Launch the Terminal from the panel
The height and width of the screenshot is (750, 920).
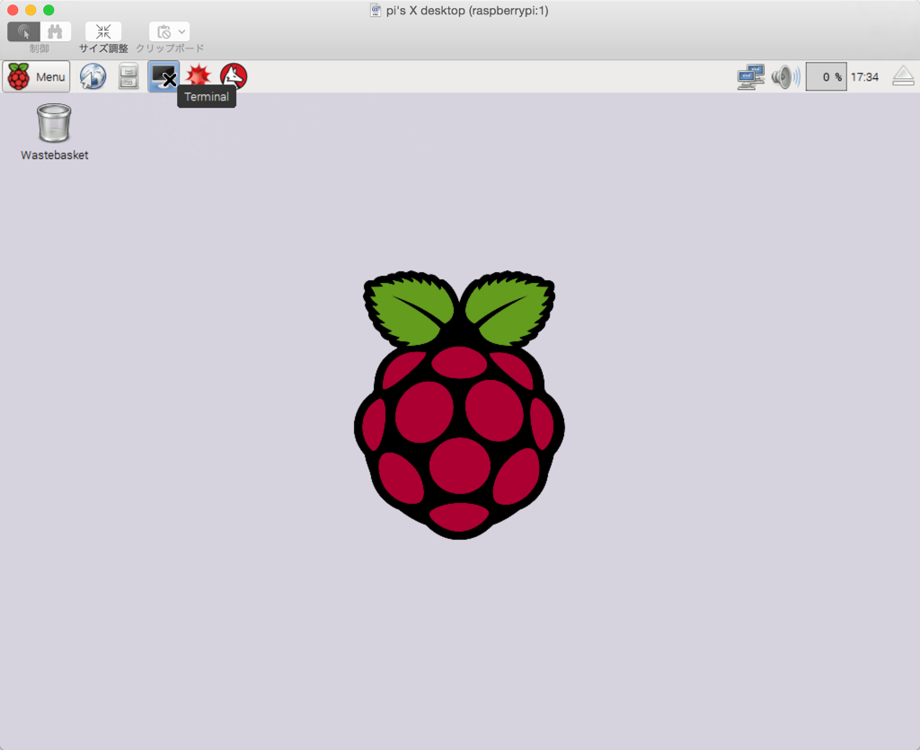164,77
